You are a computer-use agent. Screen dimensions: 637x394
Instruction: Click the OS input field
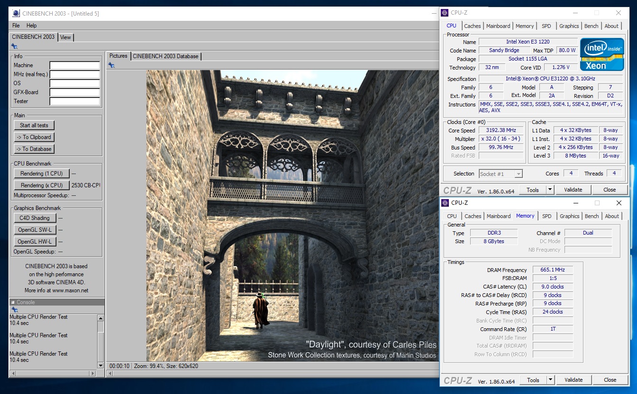pos(75,83)
